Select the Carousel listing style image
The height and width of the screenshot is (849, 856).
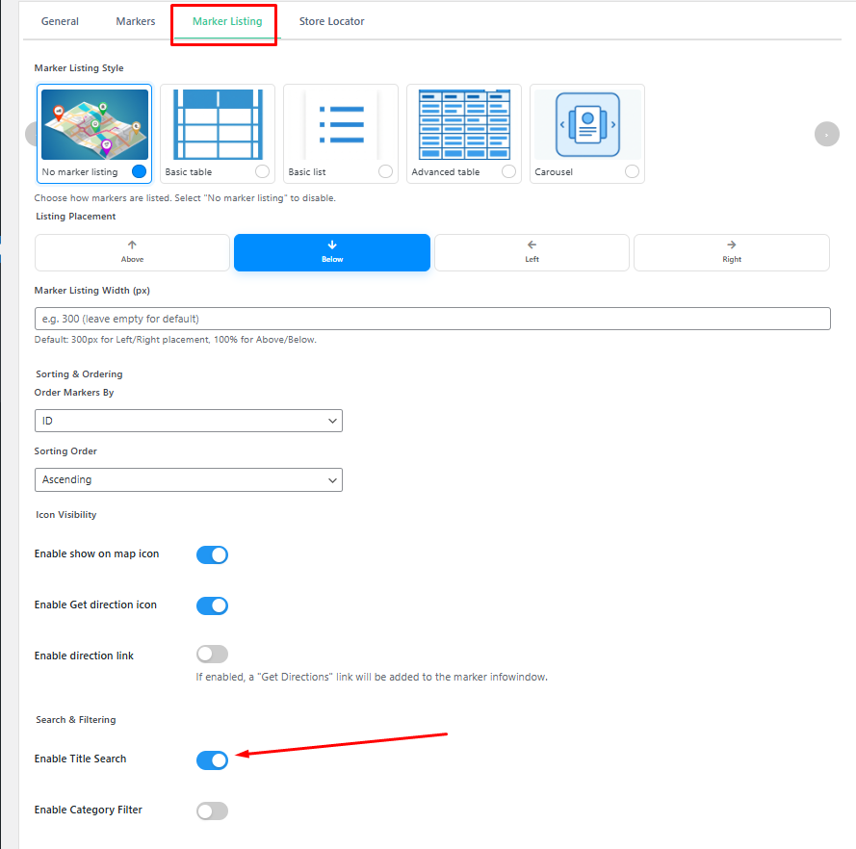pyautogui.click(x=587, y=124)
